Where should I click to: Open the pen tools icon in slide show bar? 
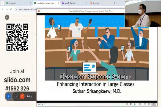click(131, 104)
